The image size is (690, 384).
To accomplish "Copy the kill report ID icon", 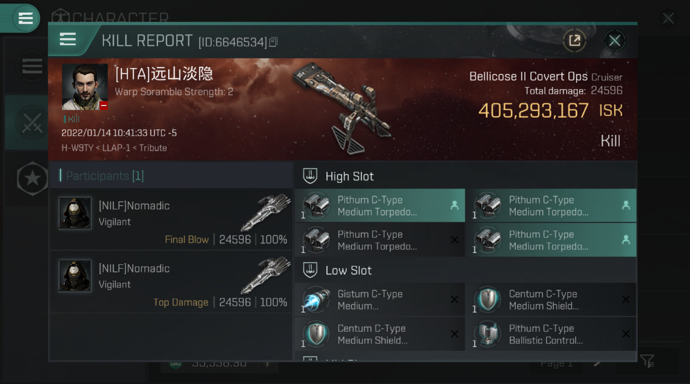I will [x=274, y=42].
